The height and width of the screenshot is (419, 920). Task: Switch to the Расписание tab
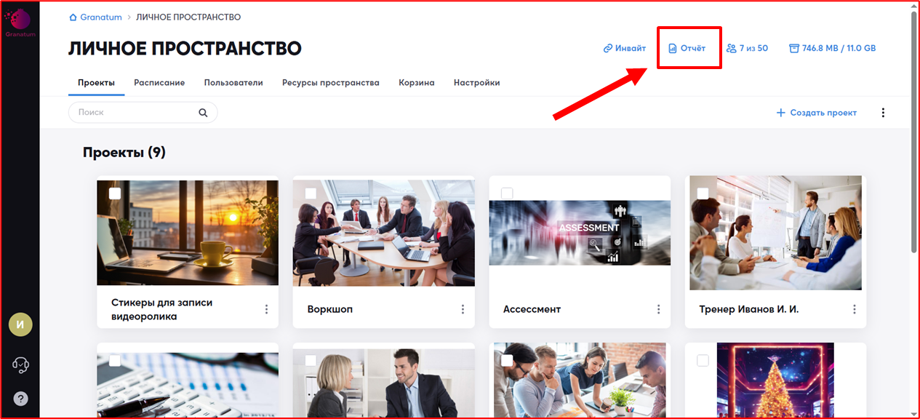(159, 83)
